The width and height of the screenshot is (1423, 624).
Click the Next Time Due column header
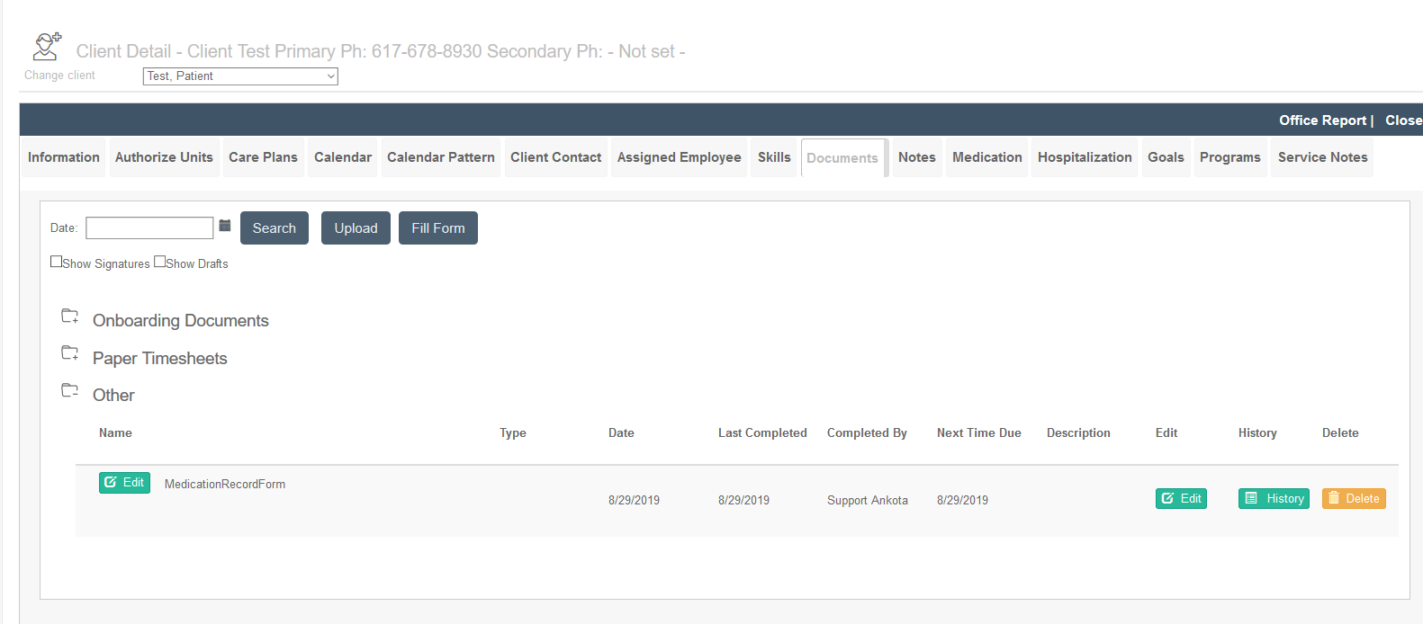[x=979, y=433]
